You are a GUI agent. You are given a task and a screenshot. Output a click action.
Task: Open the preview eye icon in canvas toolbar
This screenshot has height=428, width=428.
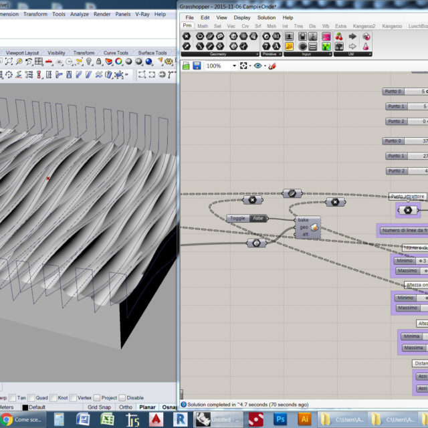click(258, 66)
